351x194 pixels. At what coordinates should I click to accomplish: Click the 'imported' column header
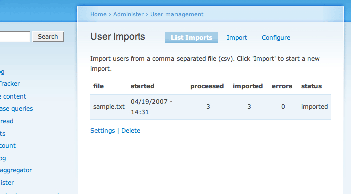point(248,86)
